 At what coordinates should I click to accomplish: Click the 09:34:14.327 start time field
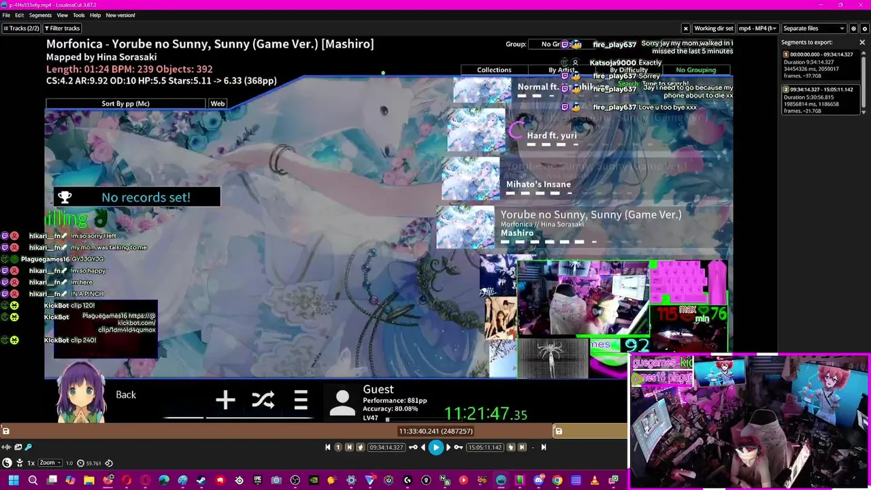pyautogui.click(x=387, y=447)
